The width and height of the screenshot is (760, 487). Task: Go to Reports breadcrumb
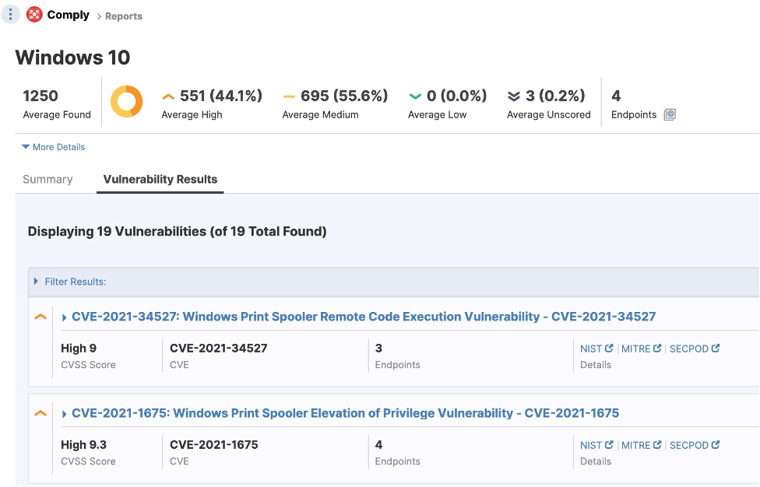point(124,16)
